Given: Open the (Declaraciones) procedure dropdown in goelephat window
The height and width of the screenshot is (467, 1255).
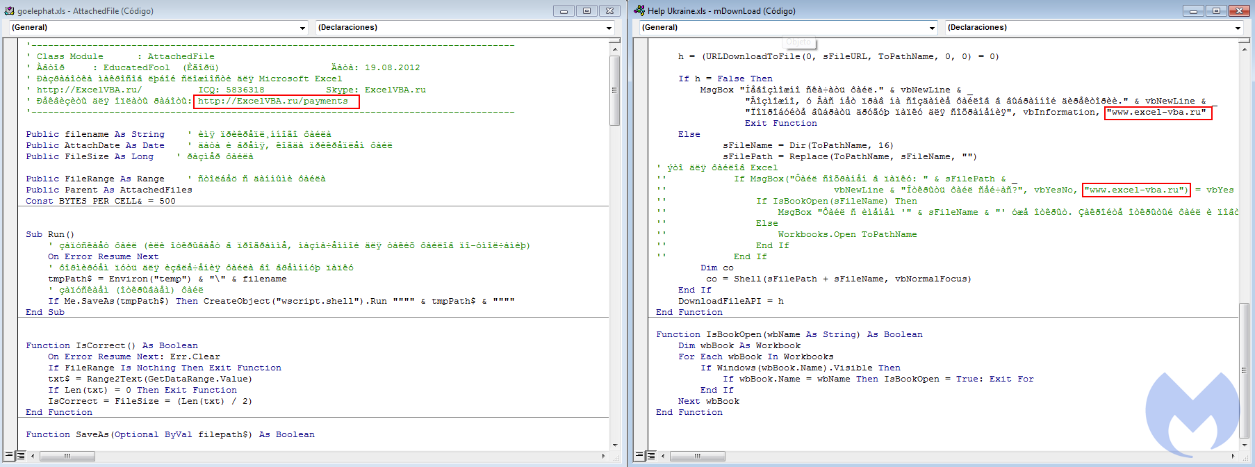Looking at the screenshot, I should 609,28.
